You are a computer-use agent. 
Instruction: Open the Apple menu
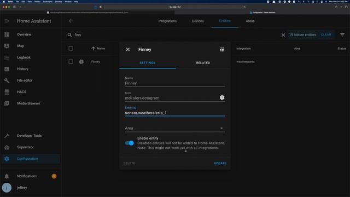4,2
